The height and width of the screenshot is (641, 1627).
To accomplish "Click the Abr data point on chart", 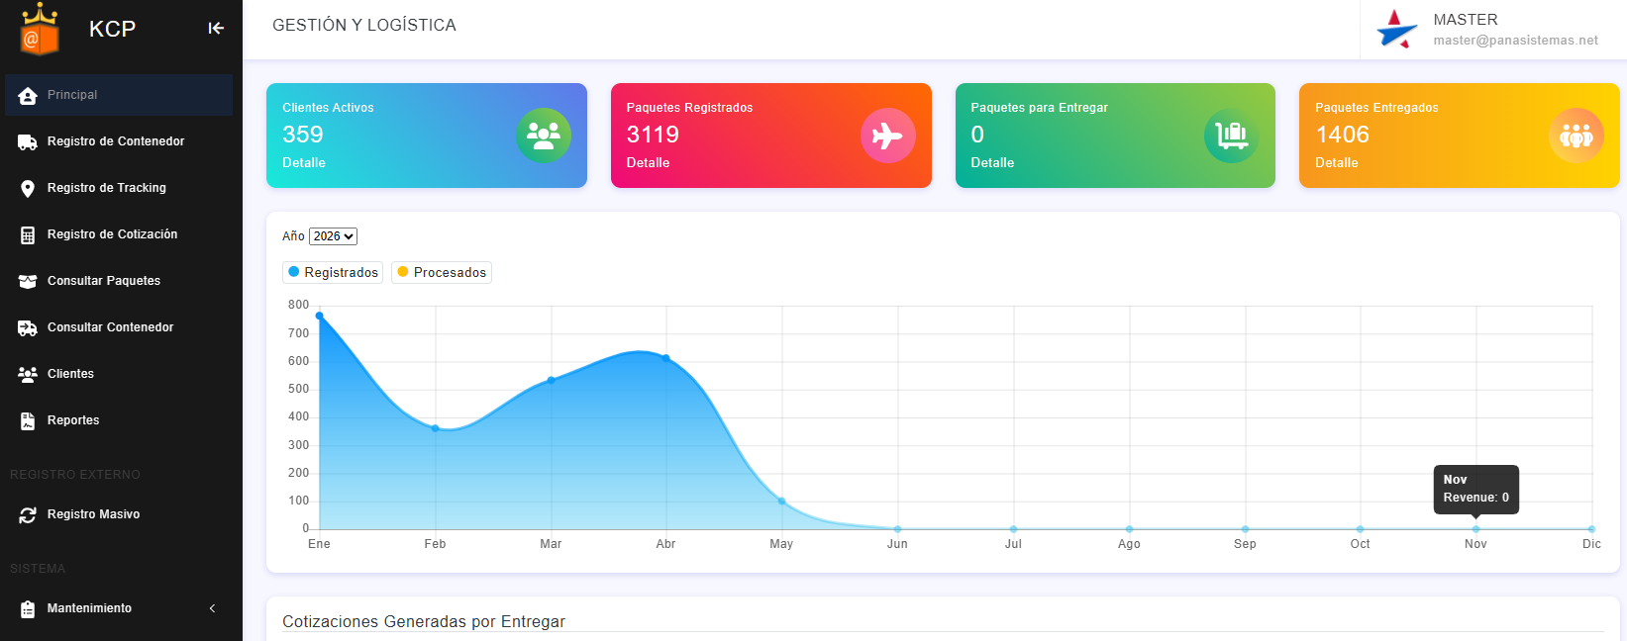I will [x=666, y=358].
